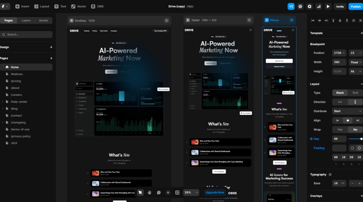Expand the /blog page group
This screenshot has height=202, width=363.
click(3, 108)
